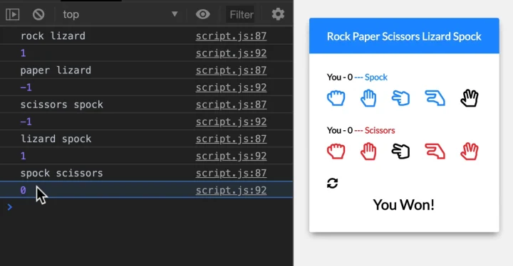This screenshot has height=266, width=513.
Task: Click the black scissors hand in red row
Action: click(400, 151)
